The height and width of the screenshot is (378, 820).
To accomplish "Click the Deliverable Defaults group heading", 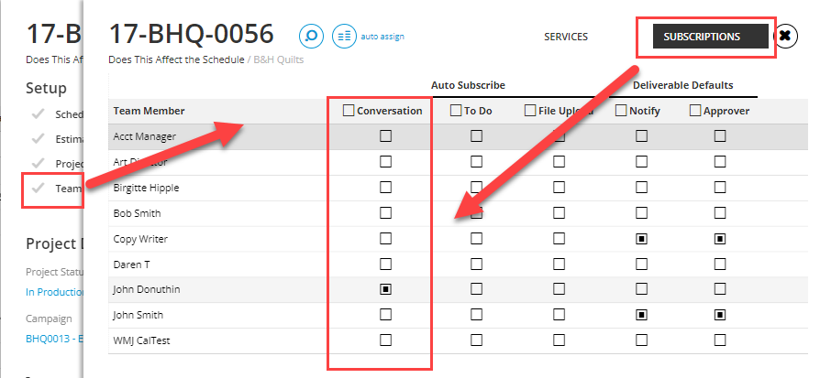I will coord(683,85).
